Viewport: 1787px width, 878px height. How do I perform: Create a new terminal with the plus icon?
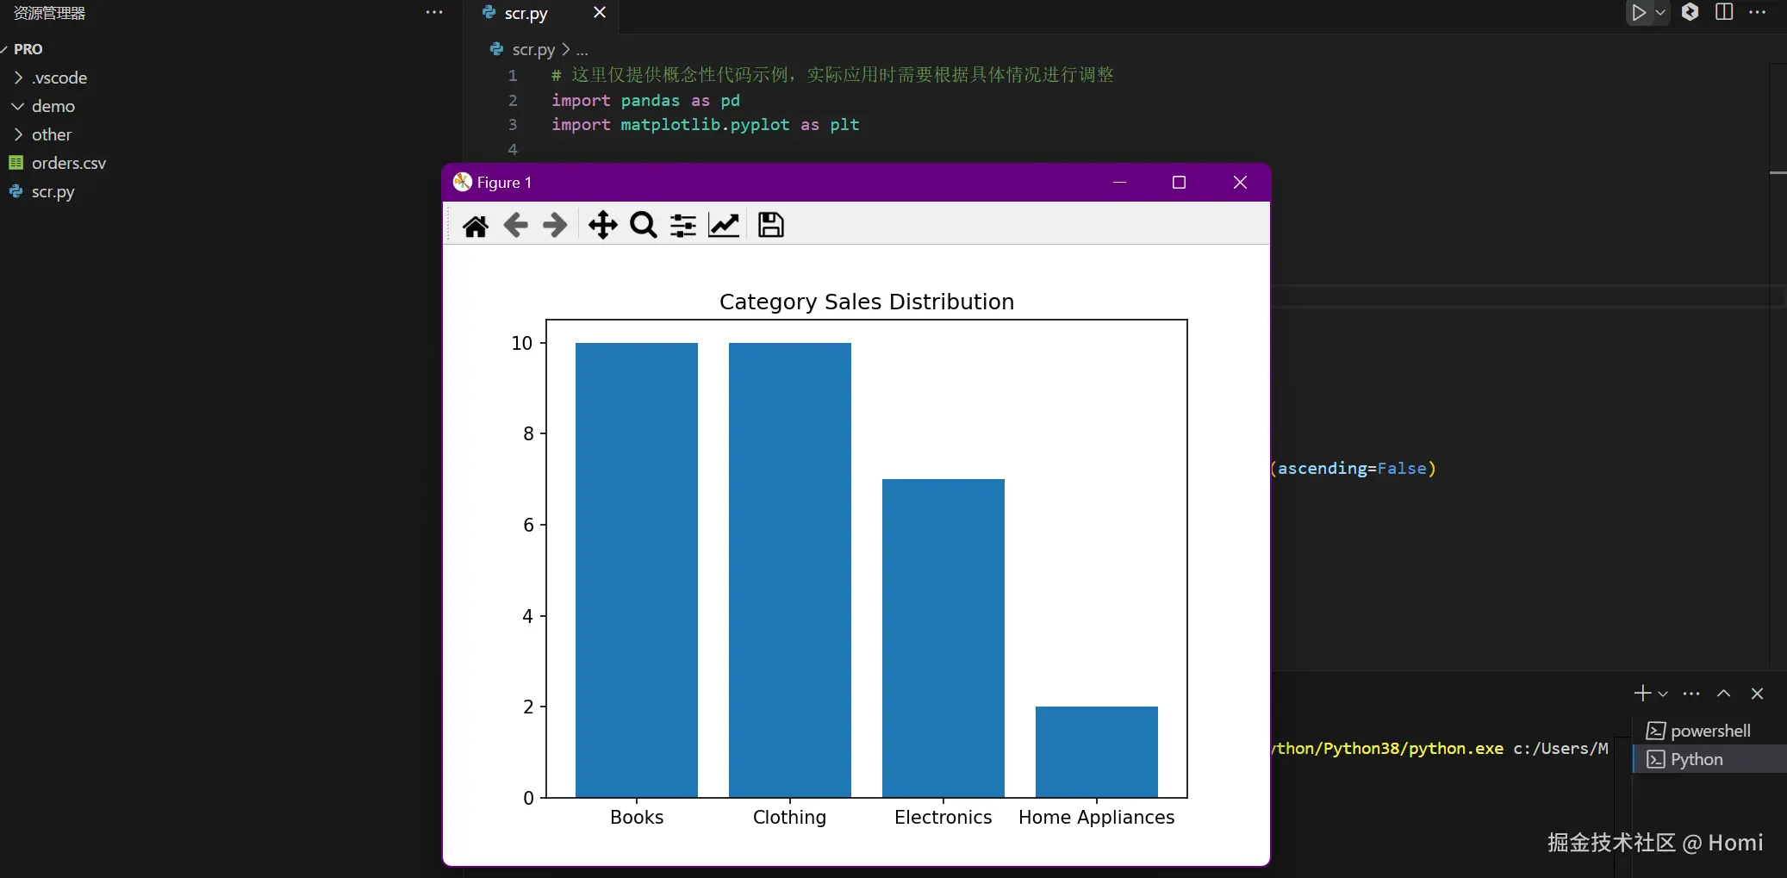click(x=1642, y=694)
